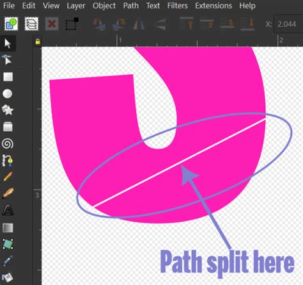Open the Path menu

tap(131, 6)
